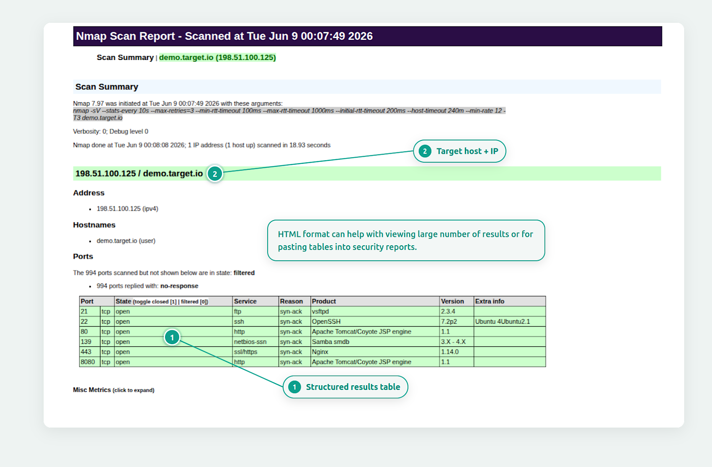The width and height of the screenshot is (712, 467).
Task: Click the Product column header
Action: [375, 301]
